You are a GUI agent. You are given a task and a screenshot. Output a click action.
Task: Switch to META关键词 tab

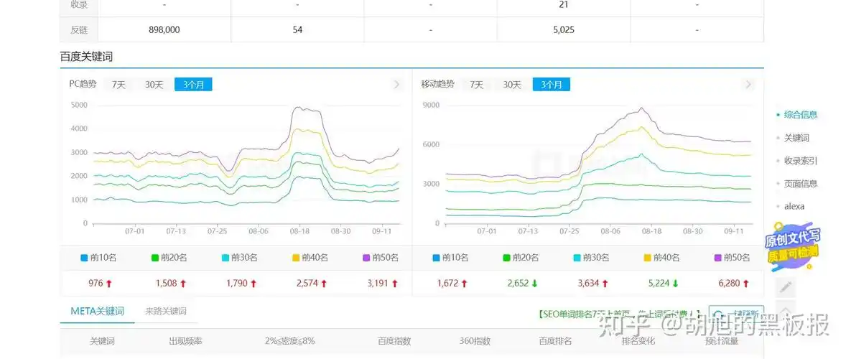(x=97, y=311)
